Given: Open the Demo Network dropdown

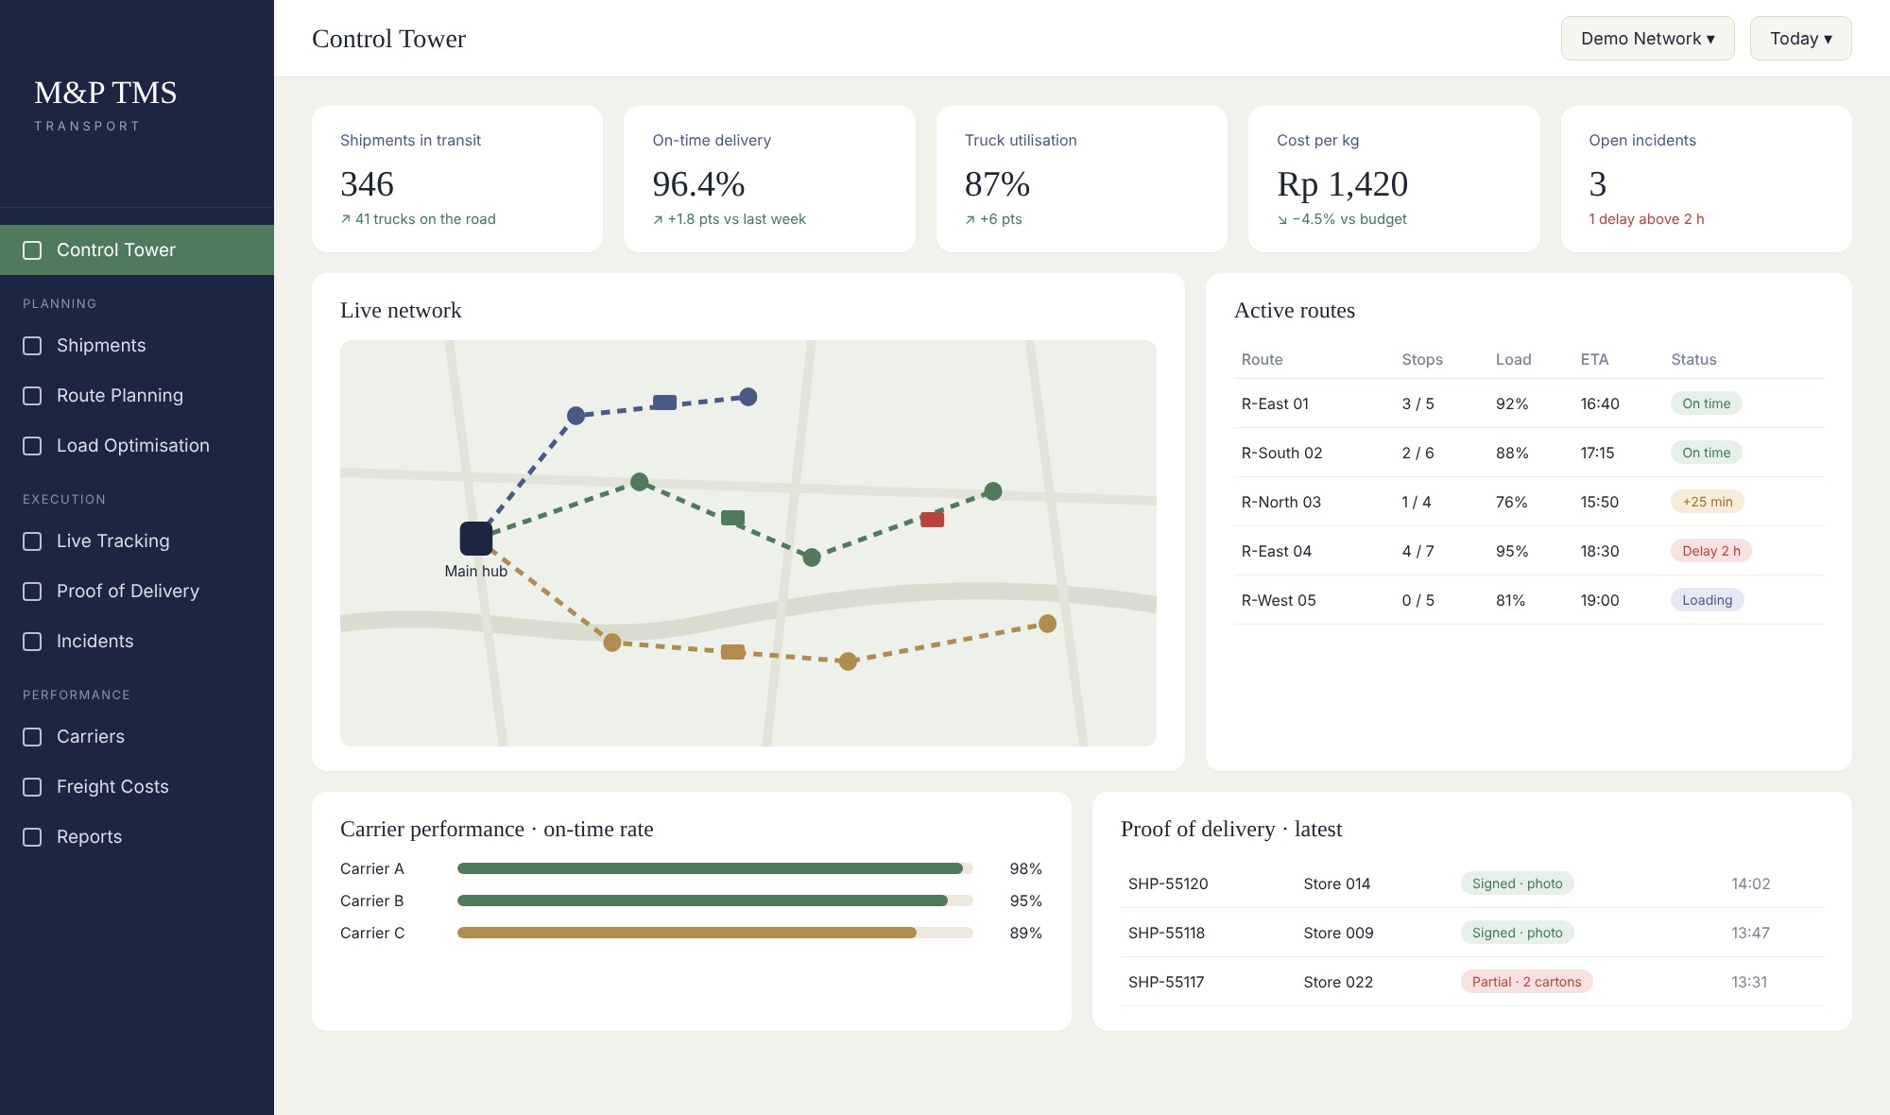Looking at the screenshot, I should 1647,39.
